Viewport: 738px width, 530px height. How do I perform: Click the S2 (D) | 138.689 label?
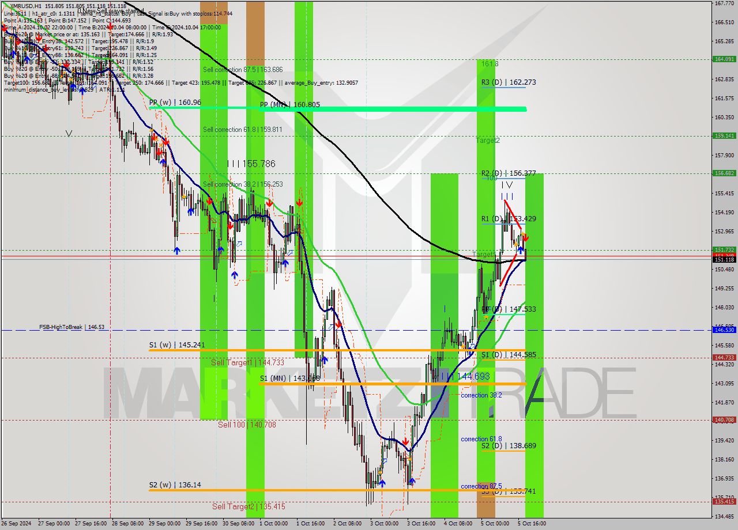coord(509,446)
